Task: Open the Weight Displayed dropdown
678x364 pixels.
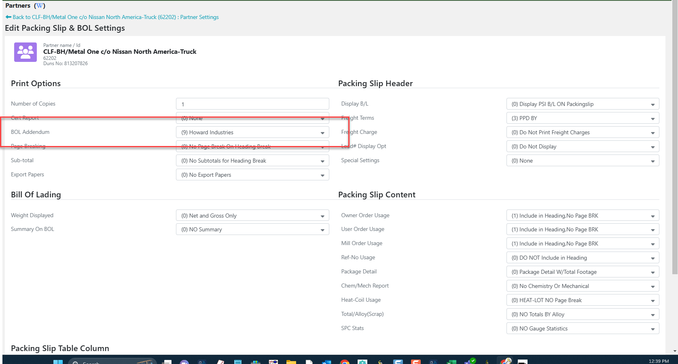Action: [252, 216]
